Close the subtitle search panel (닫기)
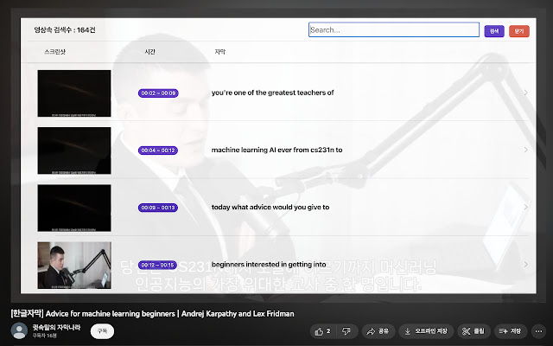 point(518,30)
